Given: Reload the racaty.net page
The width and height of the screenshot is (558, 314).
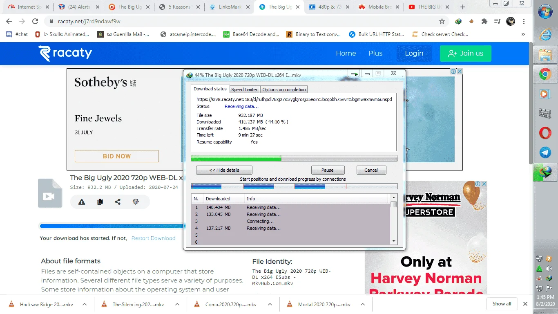Looking at the screenshot, I should pos(35,21).
